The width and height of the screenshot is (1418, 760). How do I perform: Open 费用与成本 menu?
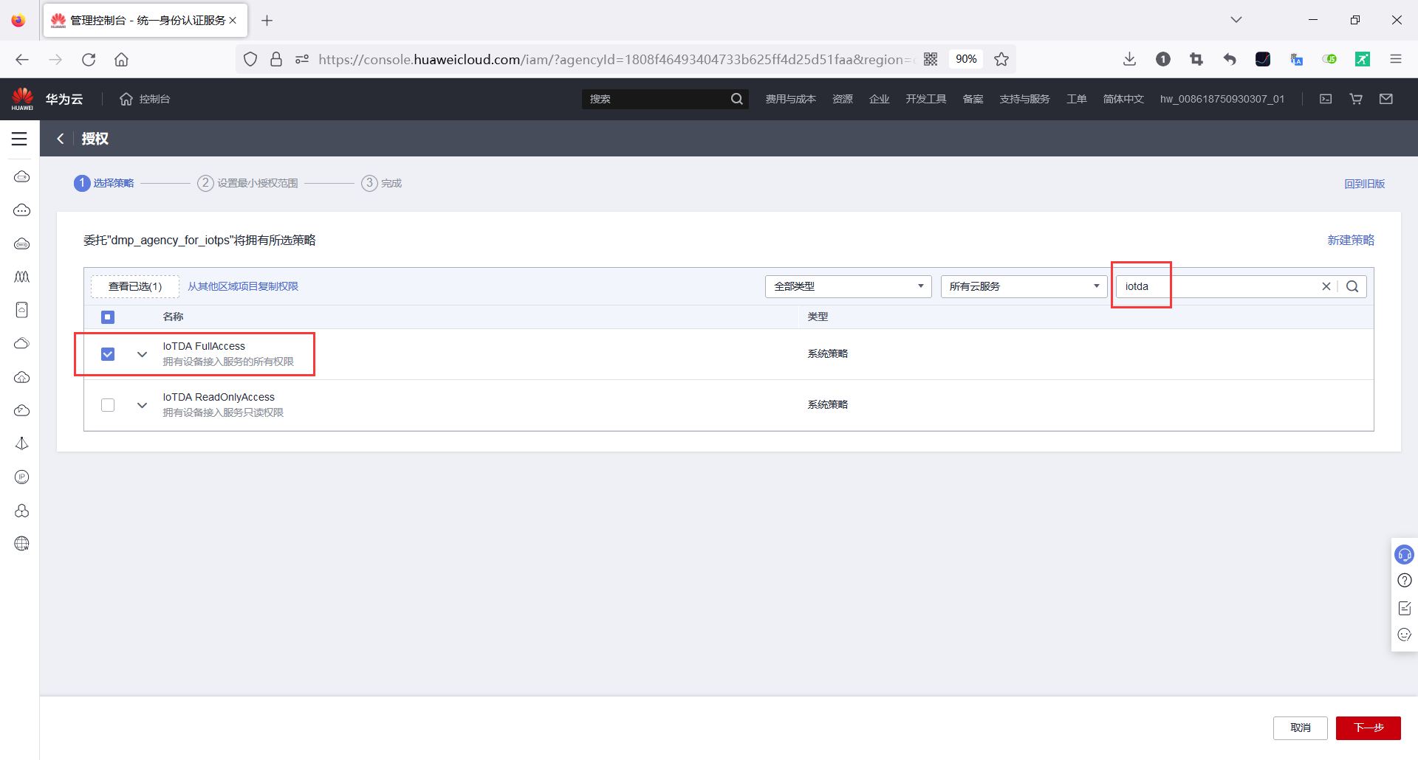coord(790,99)
